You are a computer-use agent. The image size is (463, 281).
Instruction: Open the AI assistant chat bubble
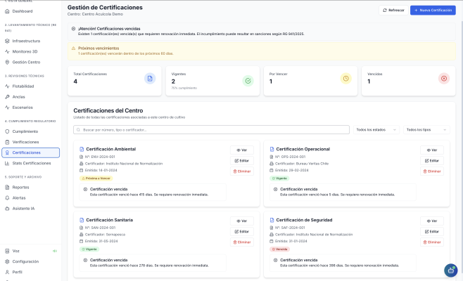tap(451, 270)
